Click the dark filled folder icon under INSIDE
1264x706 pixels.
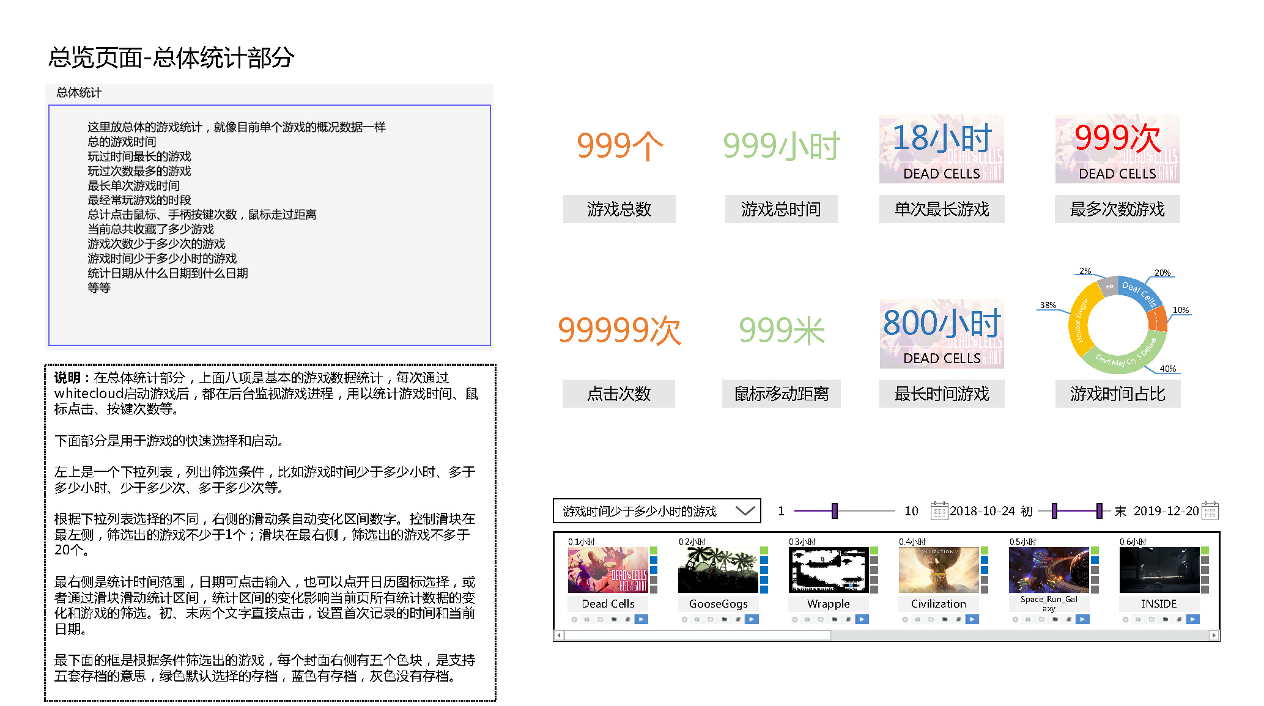[x=1166, y=619]
